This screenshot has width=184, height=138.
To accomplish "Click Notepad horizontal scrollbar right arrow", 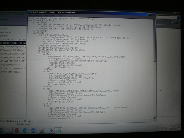I will pyautogui.click(x=152, y=120).
